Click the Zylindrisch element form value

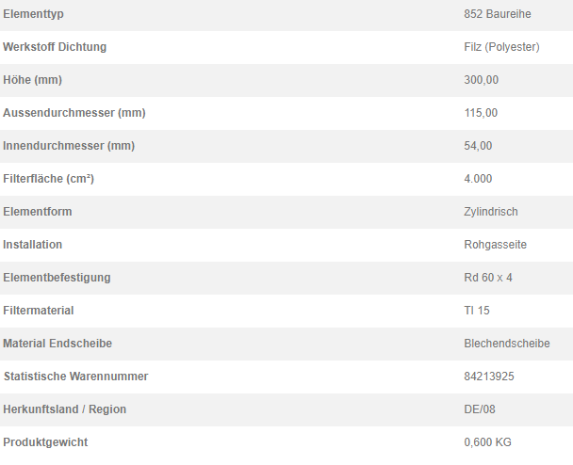(491, 212)
